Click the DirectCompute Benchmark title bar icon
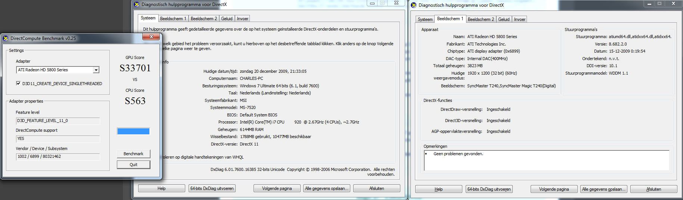683x200 pixels. [6, 38]
